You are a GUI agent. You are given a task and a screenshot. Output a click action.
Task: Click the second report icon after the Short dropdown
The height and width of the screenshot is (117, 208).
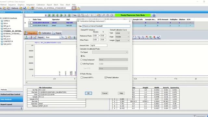[66, 37]
